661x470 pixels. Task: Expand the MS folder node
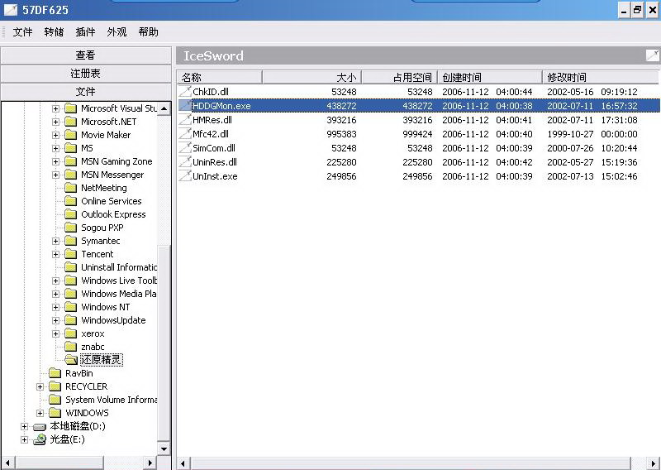pyautogui.click(x=55, y=148)
